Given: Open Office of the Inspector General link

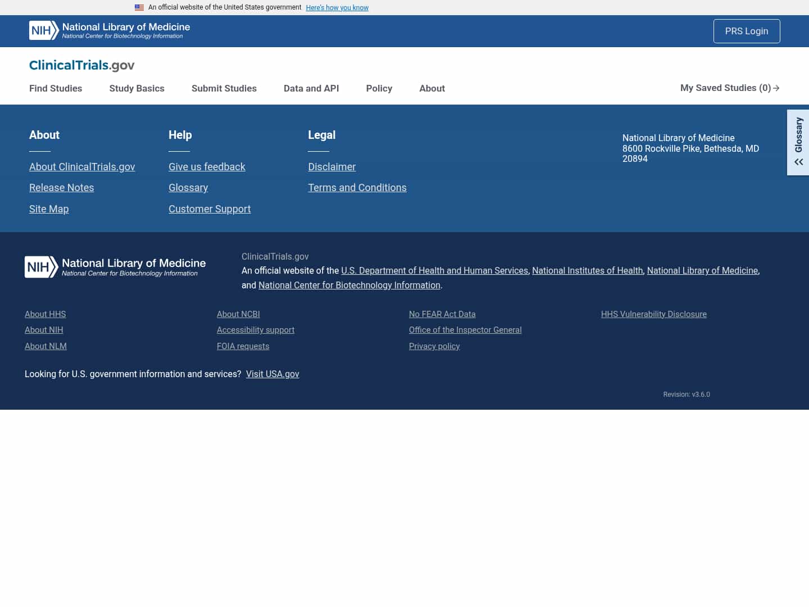Looking at the screenshot, I should (x=465, y=330).
